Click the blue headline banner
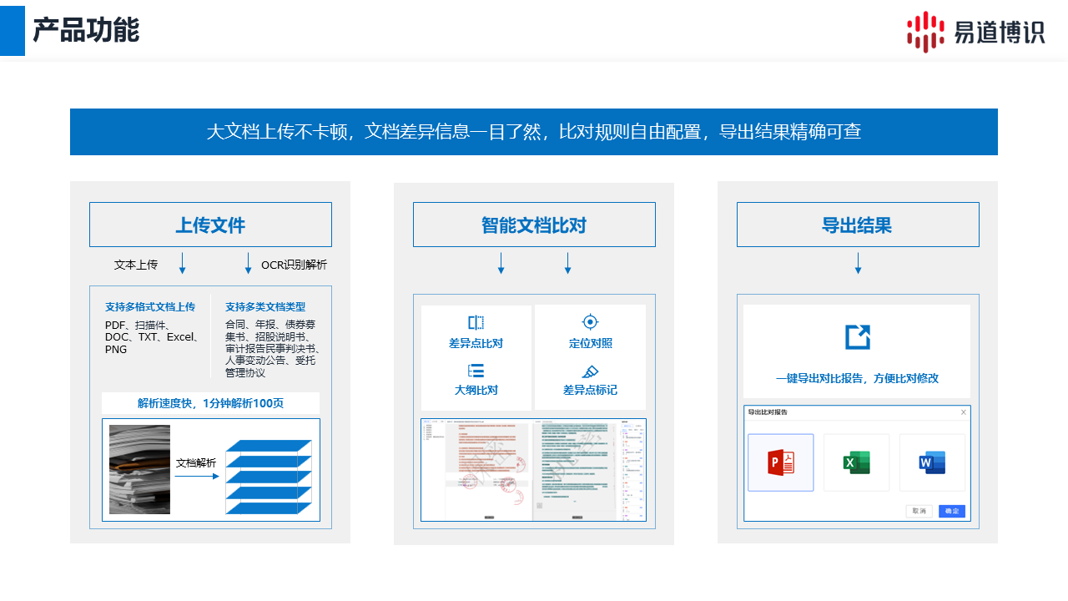The image size is (1068, 601). point(534,132)
